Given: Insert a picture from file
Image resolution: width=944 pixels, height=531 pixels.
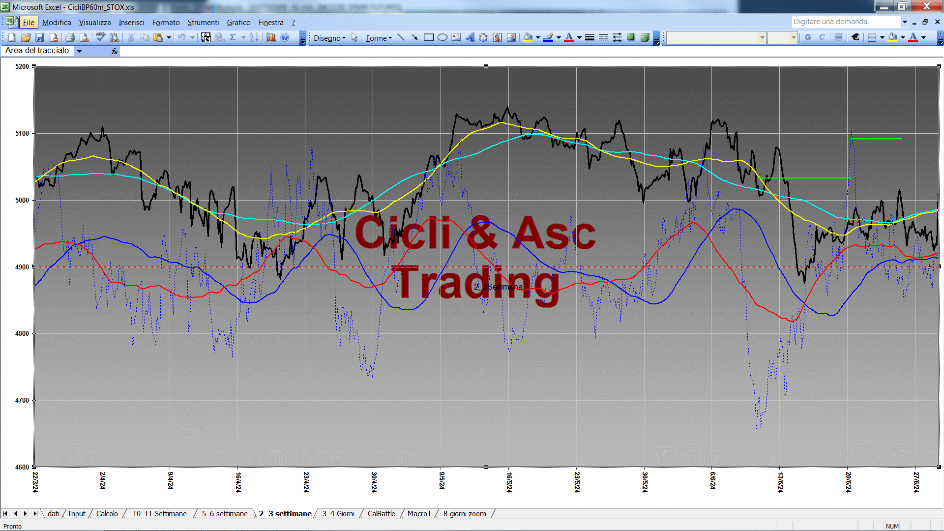Looking at the screenshot, I should coord(511,37).
